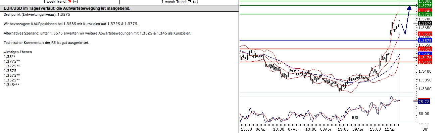
Task: Click the blue forecast arrow on the chart
Action: 407,20
